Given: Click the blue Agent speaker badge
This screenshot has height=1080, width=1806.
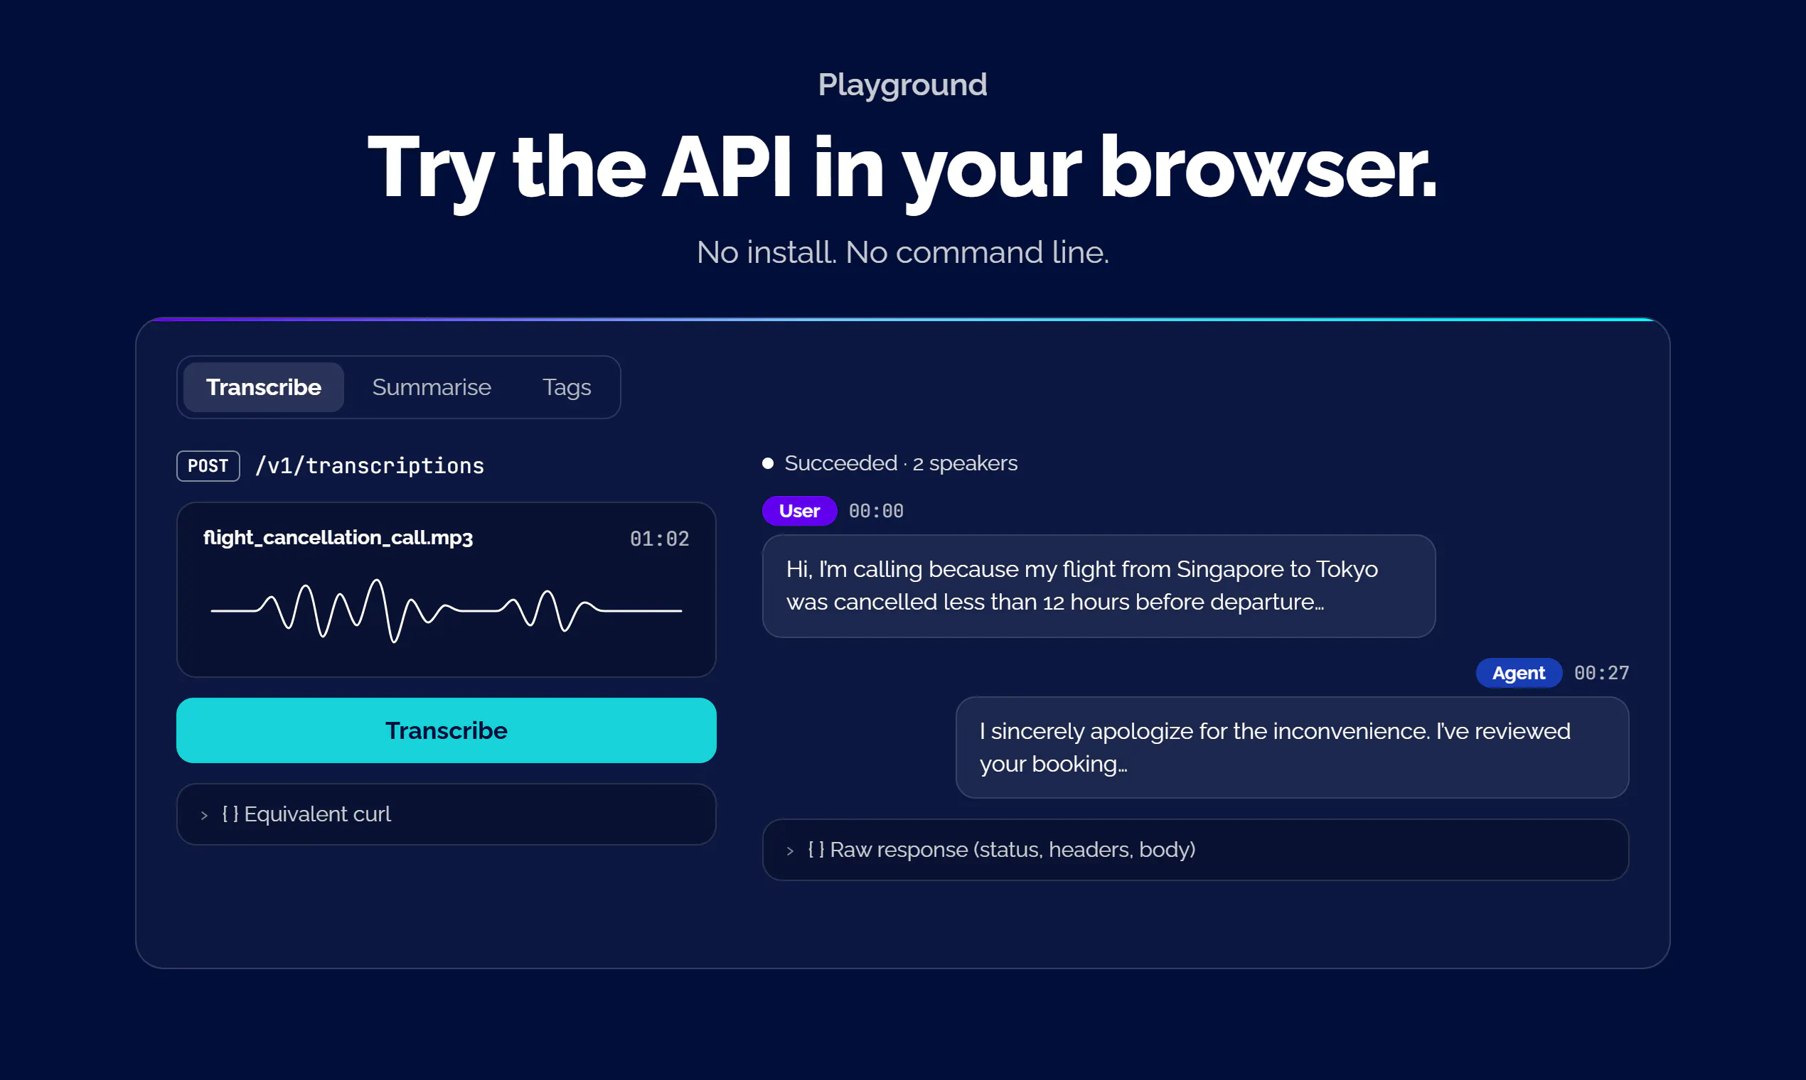Looking at the screenshot, I should coord(1518,673).
